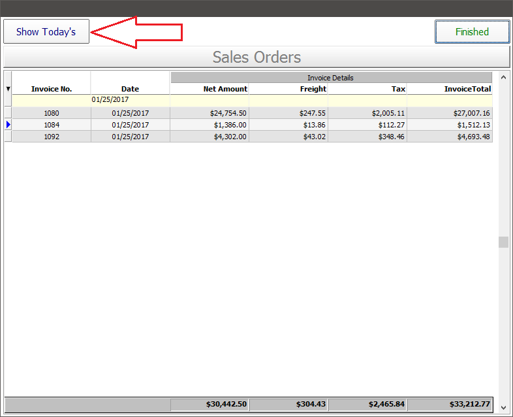513x417 pixels.
Task: Click the Freight column header
Action: point(288,89)
